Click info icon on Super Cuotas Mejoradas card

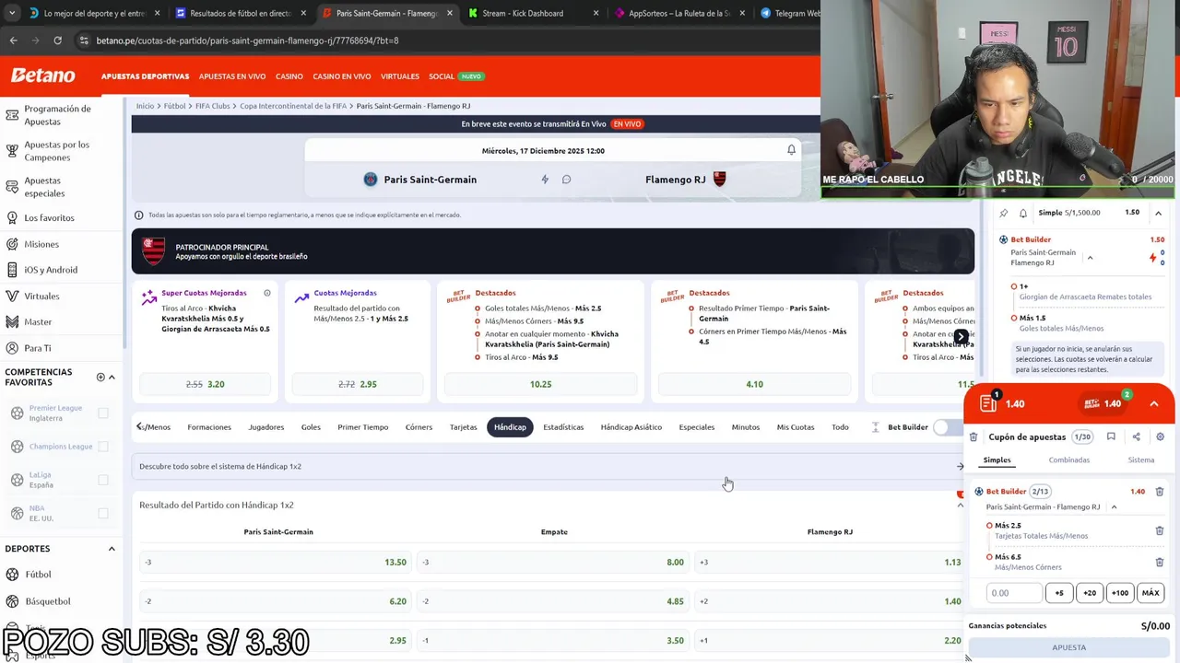coord(267,293)
